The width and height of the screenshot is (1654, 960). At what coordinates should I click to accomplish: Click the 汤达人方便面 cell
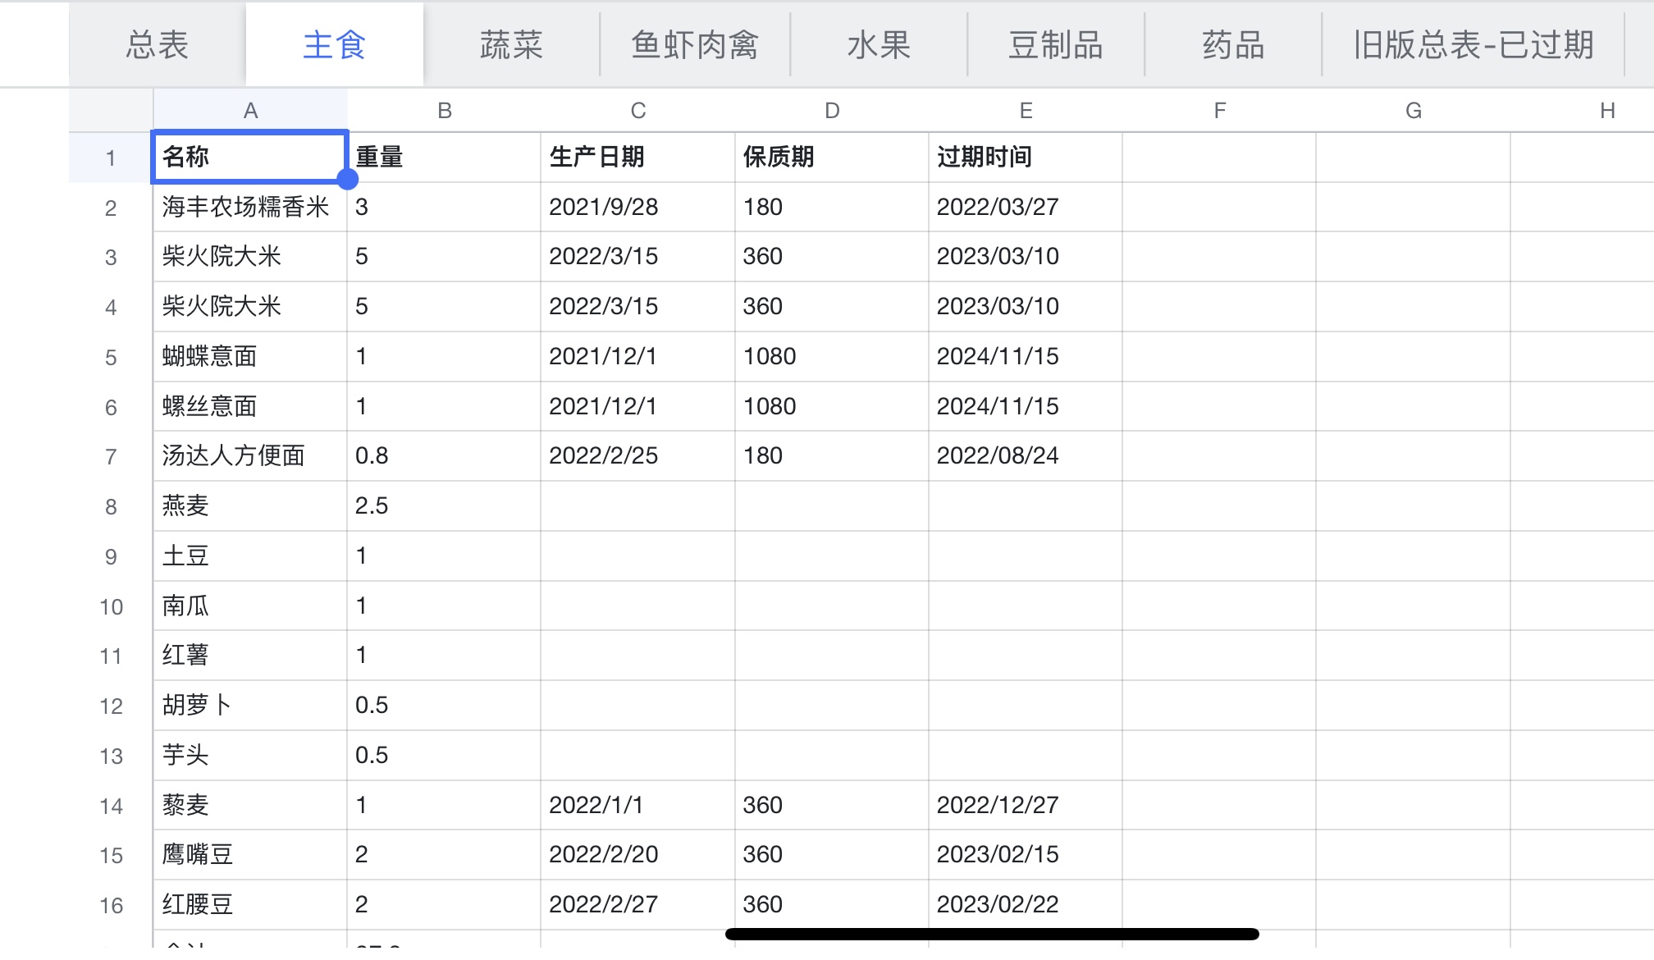249,455
